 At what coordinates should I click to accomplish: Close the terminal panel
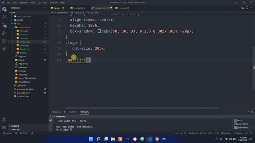pyautogui.click(x=252, y=112)
